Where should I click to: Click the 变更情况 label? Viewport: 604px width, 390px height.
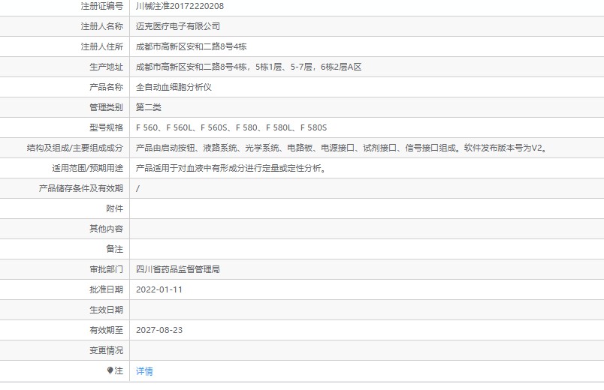[x=107, y=350]
